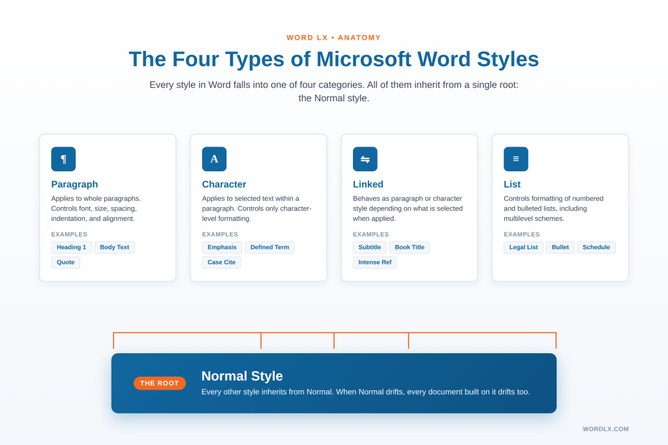
Task: Open the WORDLX.COM link
Action: pos(605,429)
